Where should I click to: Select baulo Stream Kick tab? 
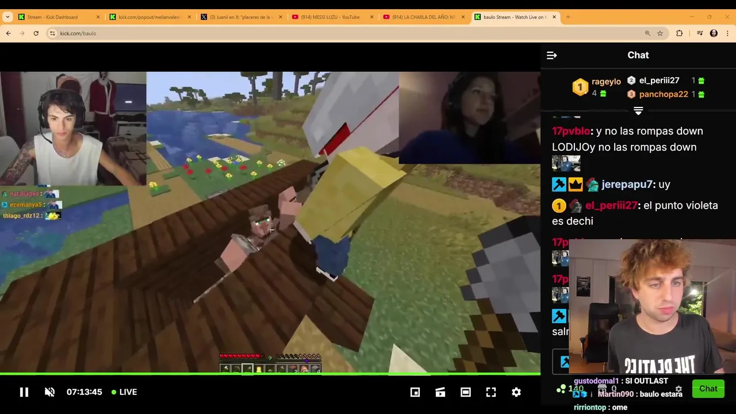(x=515, y=17)
